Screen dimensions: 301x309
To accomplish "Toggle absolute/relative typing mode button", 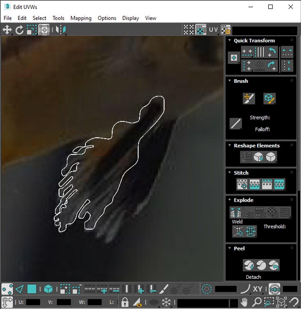I will point(7,302).
